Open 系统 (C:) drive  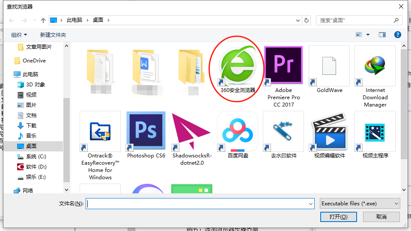(x=32, y=157)
